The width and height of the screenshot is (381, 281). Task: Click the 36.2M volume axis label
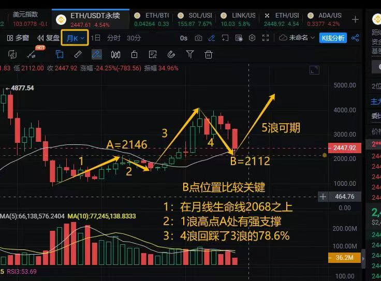[x=344, y=258]
